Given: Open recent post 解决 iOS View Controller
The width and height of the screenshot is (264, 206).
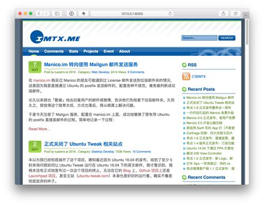Looking at the screenshot, I should pyautogui.click(x=204, y=153).
